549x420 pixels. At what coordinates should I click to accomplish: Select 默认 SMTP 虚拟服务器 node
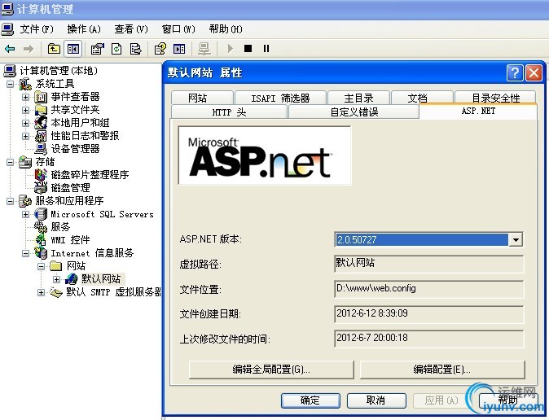(x=114, y=292)
